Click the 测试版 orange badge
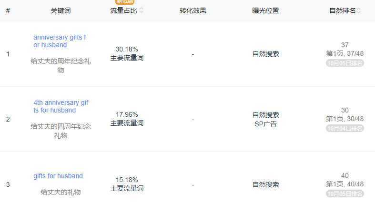Screen dimensions: 375x214 125,2
